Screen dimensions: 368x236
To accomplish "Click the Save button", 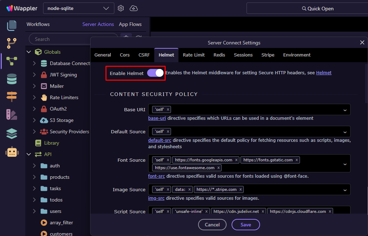I will click(245, 225).
